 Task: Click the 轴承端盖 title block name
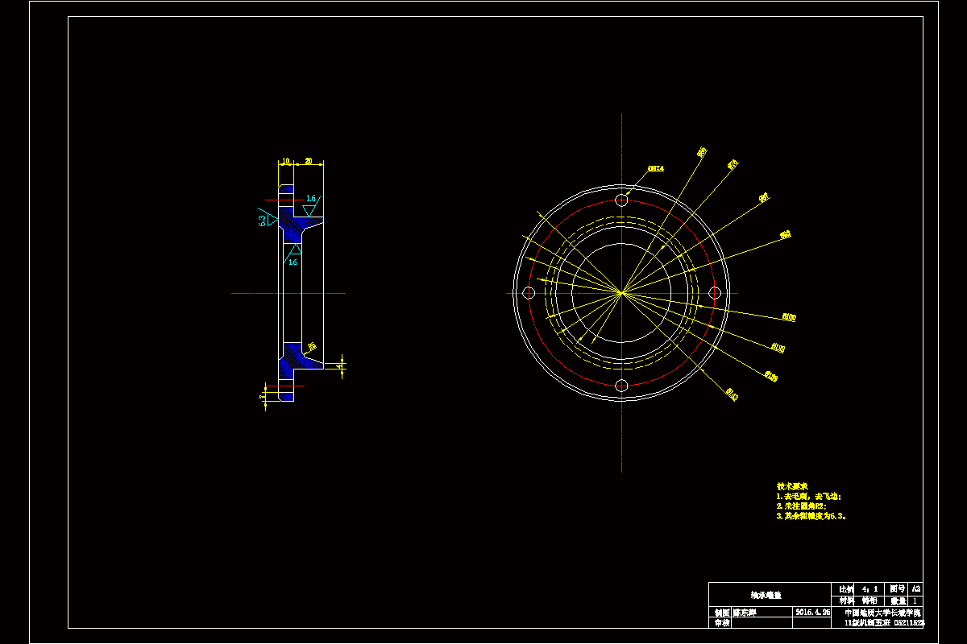click(766, 595)
